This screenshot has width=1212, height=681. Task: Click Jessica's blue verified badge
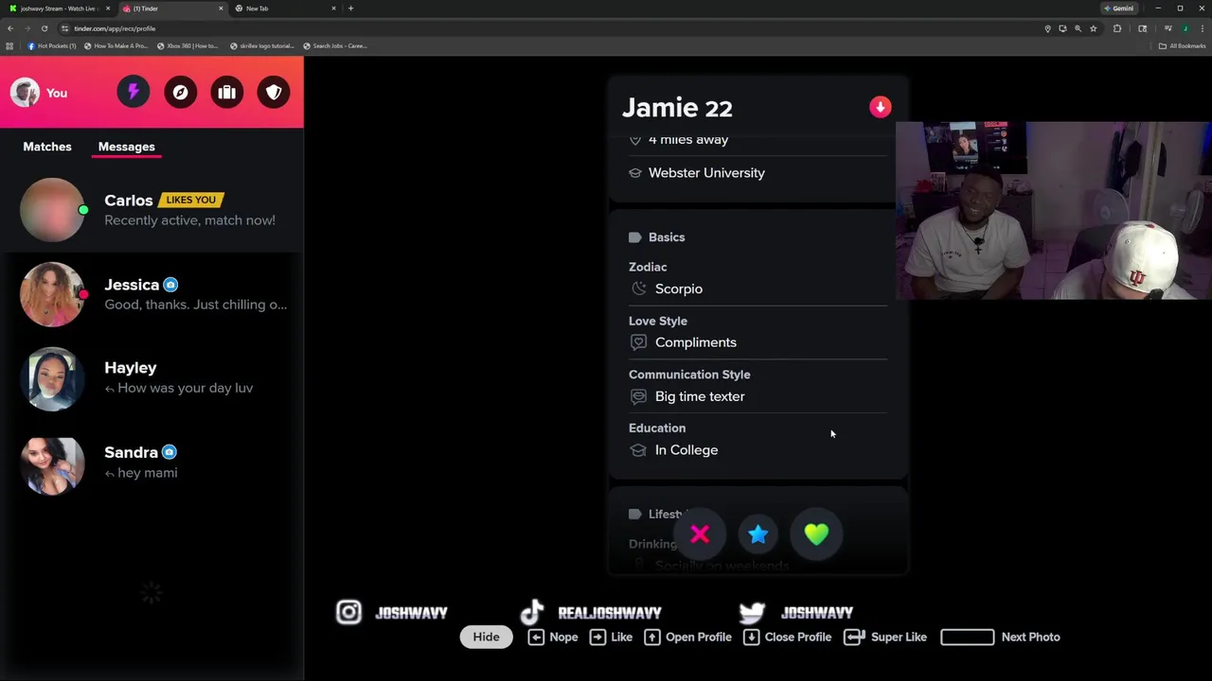point(170,285)
